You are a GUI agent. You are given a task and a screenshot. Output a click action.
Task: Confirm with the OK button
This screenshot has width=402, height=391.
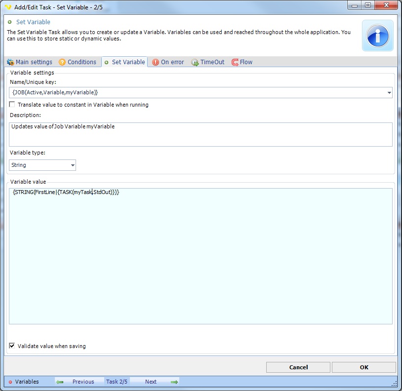click(363, 367)
